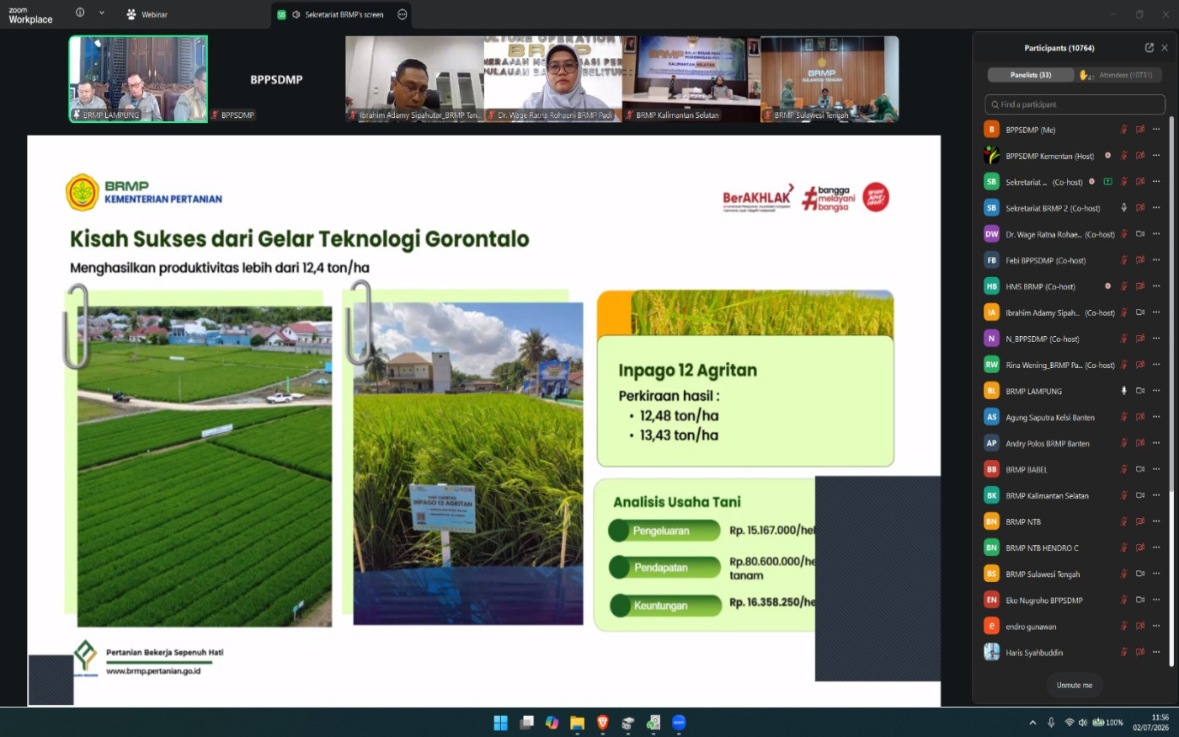
Task: Click the Zoom icon in the taskbar
Action: click(x=679, y=723)
